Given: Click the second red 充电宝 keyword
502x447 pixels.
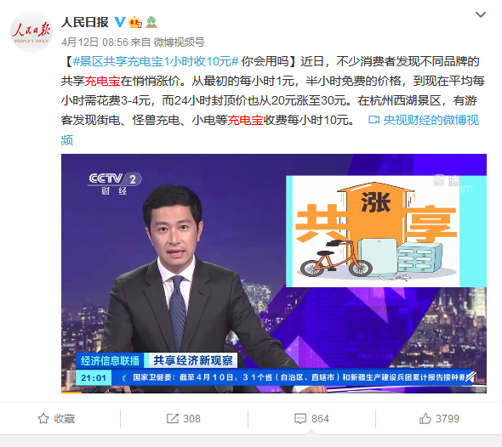Looking at the screenshot, I should click(x=245, y=120).
